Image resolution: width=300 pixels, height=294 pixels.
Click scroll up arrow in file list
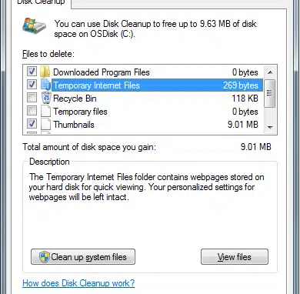(270, 72)
